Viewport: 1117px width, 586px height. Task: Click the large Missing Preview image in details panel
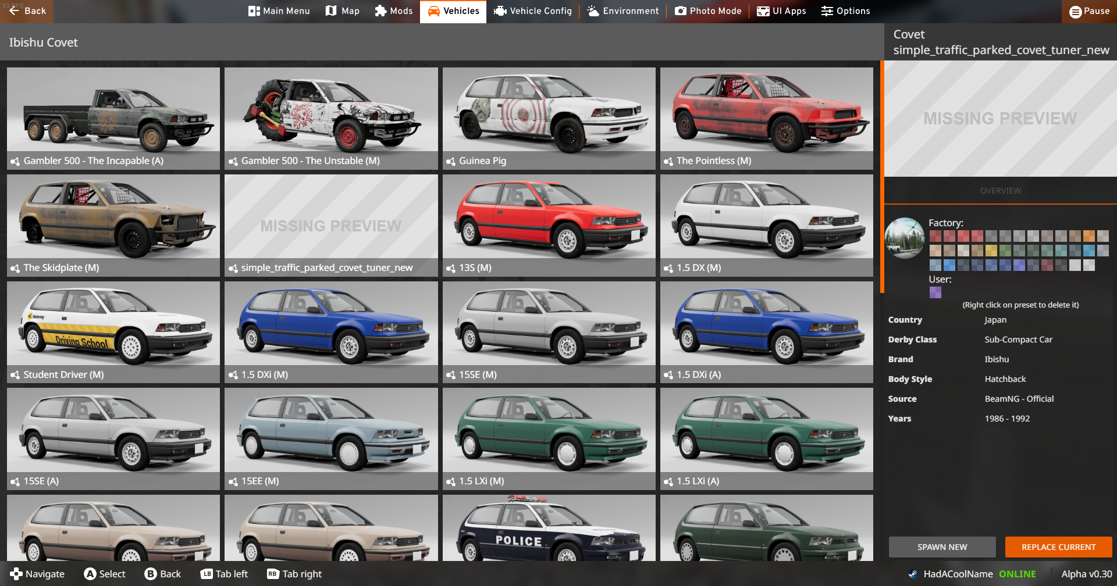(x=1001, y=119)
